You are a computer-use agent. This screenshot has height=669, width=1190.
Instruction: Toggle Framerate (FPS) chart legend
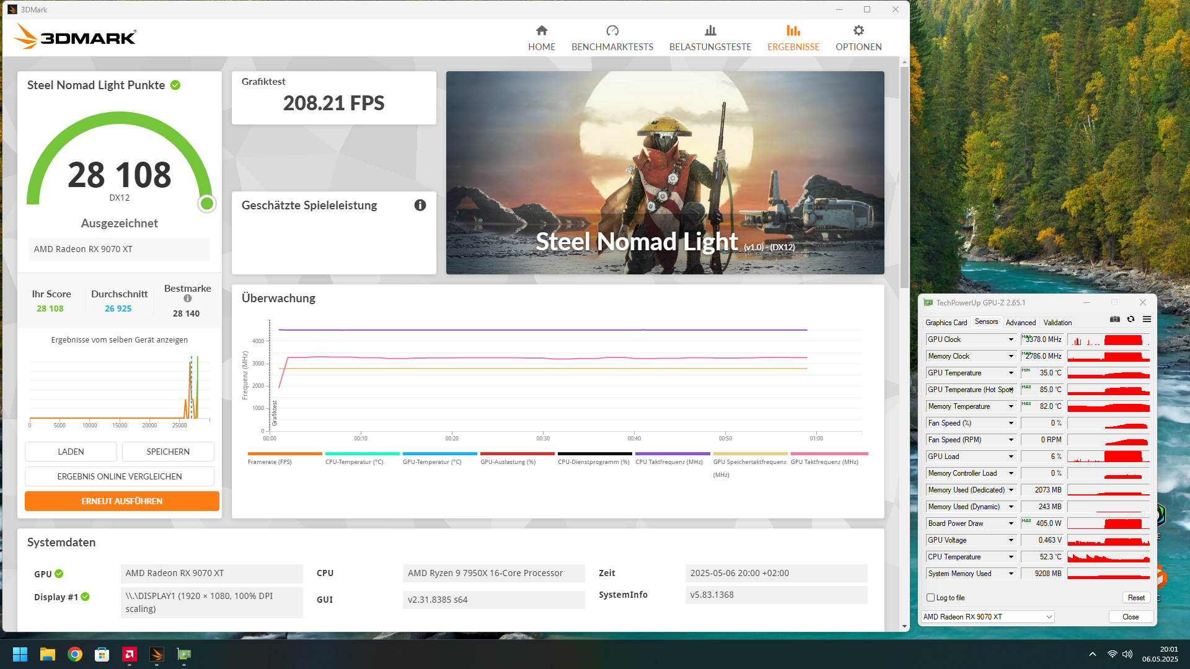click(x=270, y=461)
